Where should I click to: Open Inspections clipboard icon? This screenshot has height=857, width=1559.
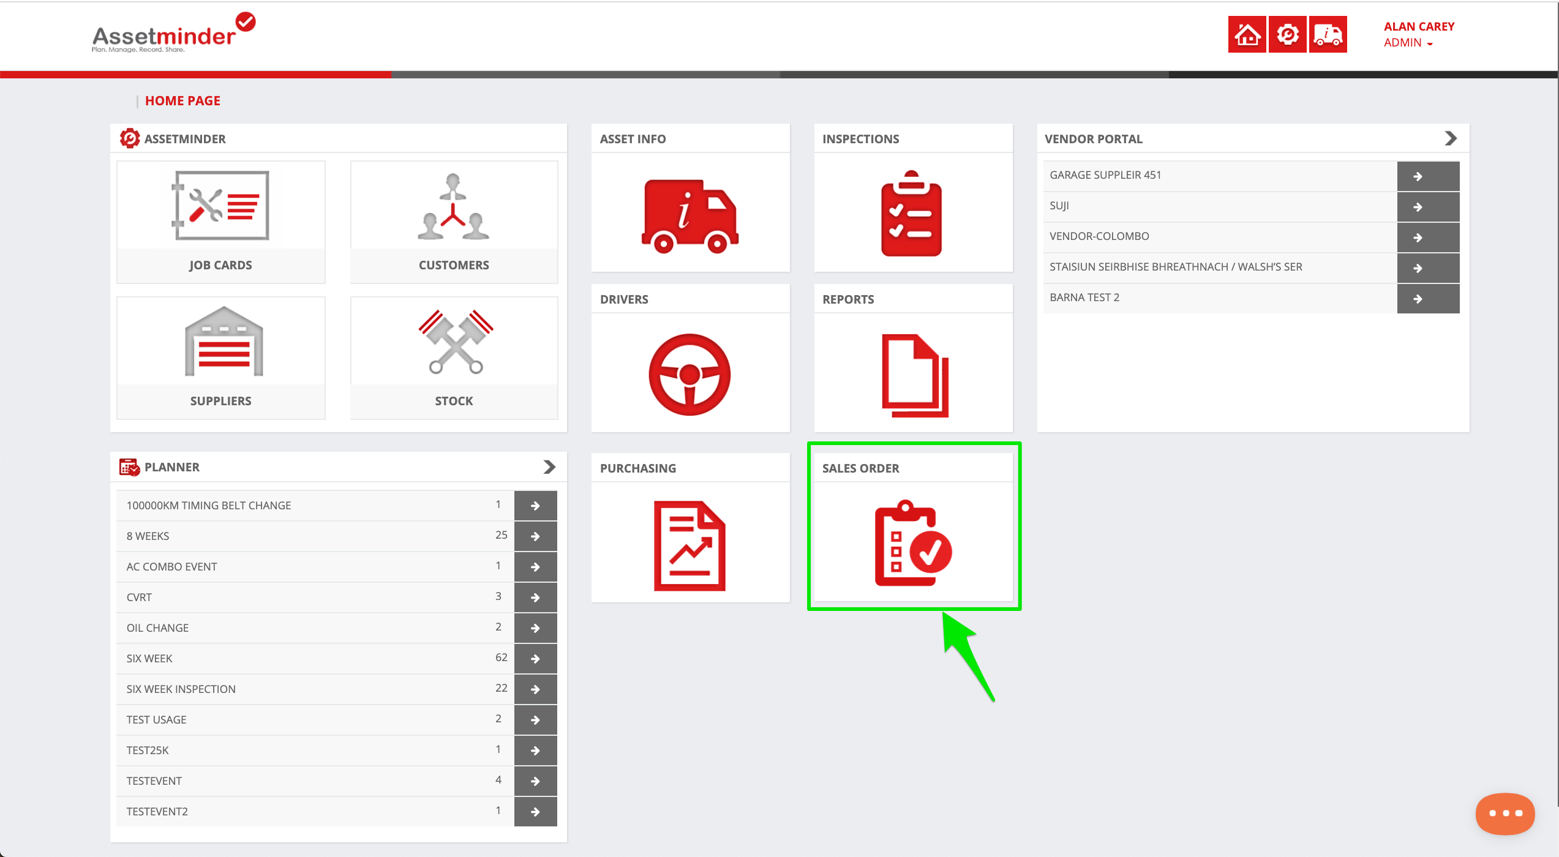click(911, 213)
